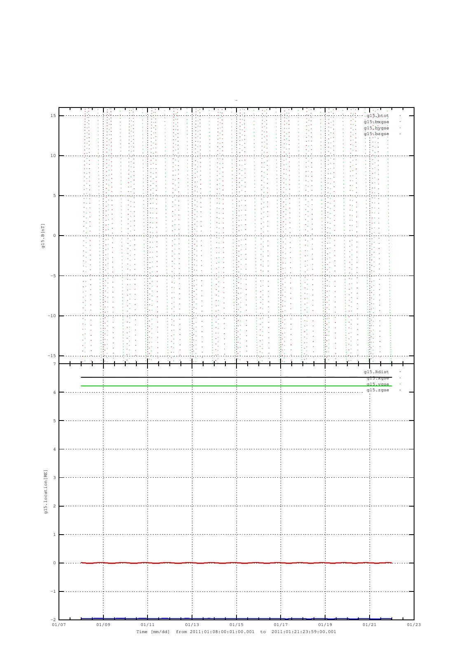
Task: Click the green line near 6.2 RE
Action: click(x=237, y=386)
